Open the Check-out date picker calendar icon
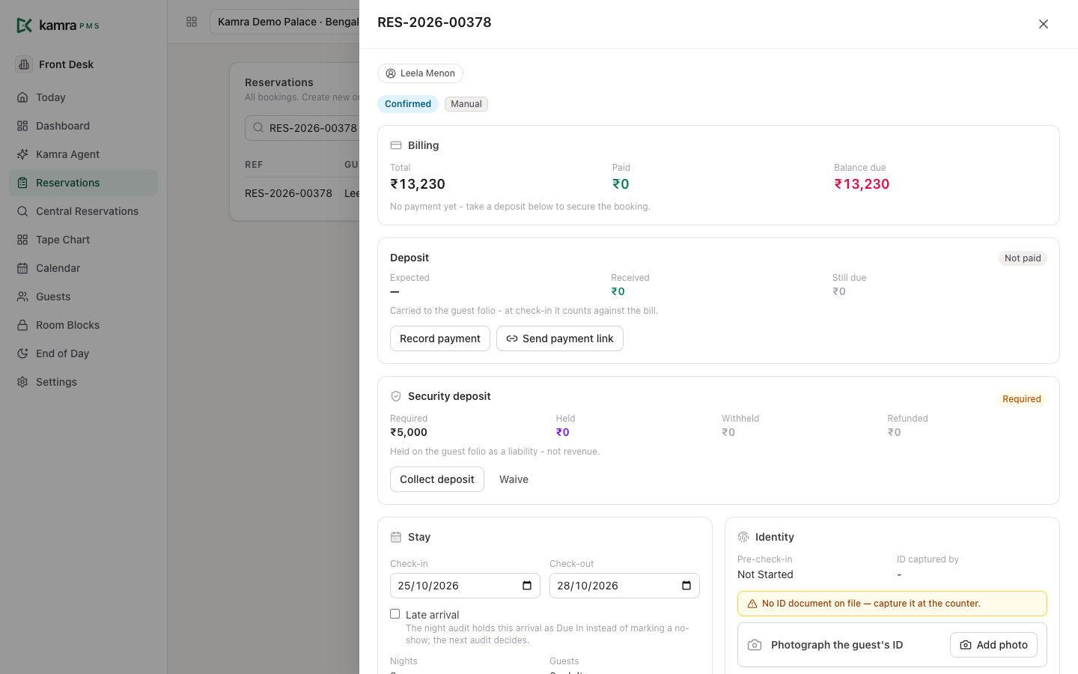Viewport: 1078px width, 674px height. pos(686,586)
